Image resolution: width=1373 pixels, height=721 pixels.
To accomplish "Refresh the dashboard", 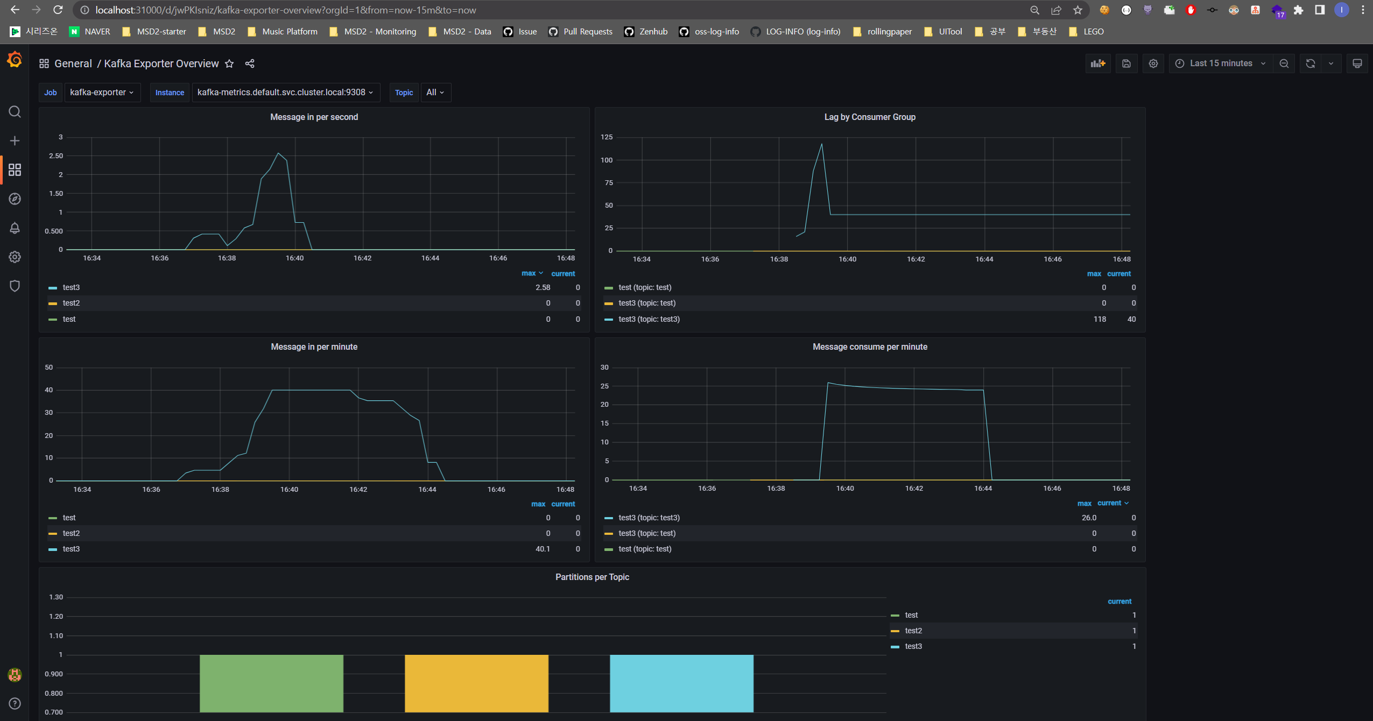I will click(x=1310, y=63).
